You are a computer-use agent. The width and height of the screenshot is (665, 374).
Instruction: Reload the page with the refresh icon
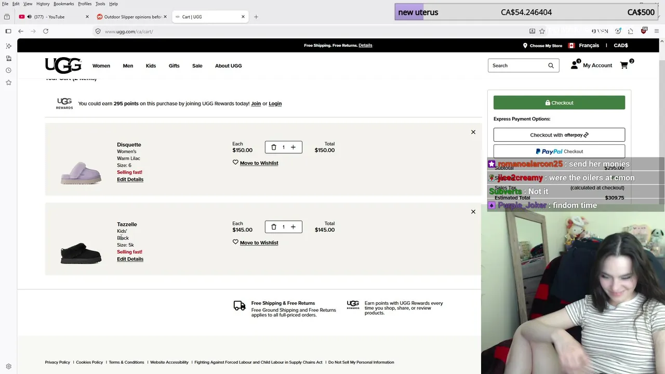tap(46, 31)
